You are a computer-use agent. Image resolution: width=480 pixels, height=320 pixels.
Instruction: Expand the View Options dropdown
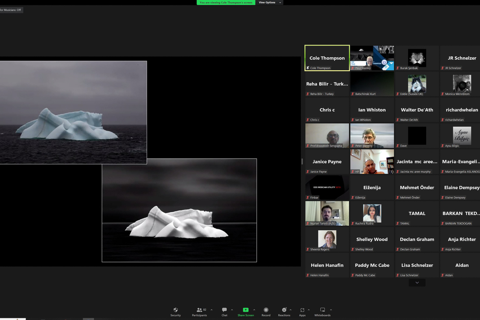click(270, 2)
